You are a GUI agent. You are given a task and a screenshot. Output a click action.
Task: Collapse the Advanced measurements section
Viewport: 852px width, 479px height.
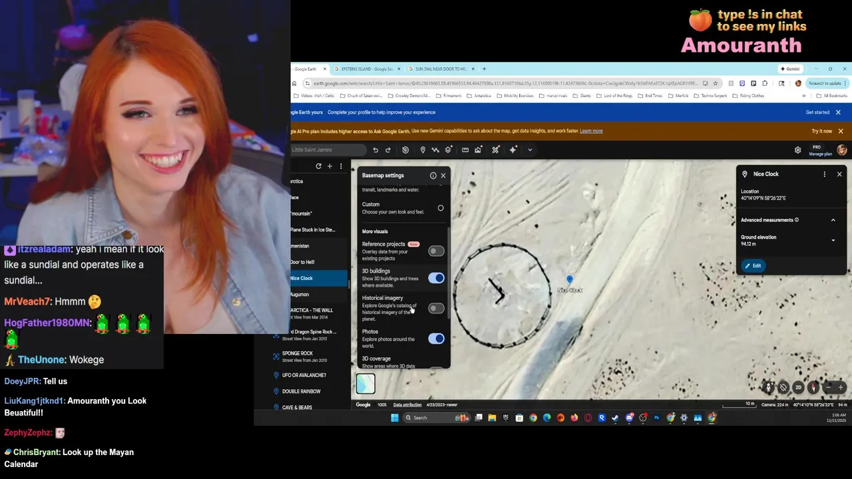(833, 220)
